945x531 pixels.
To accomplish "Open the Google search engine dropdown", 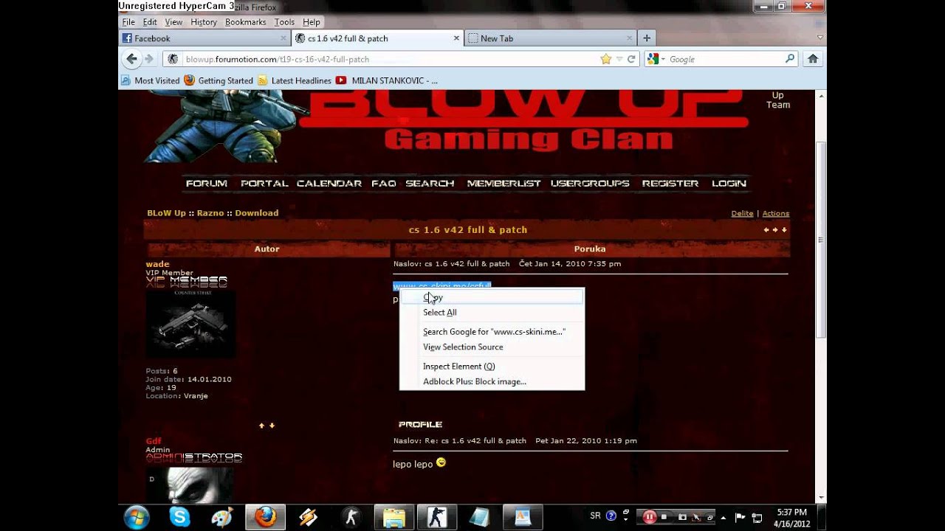I will (656, 59).
